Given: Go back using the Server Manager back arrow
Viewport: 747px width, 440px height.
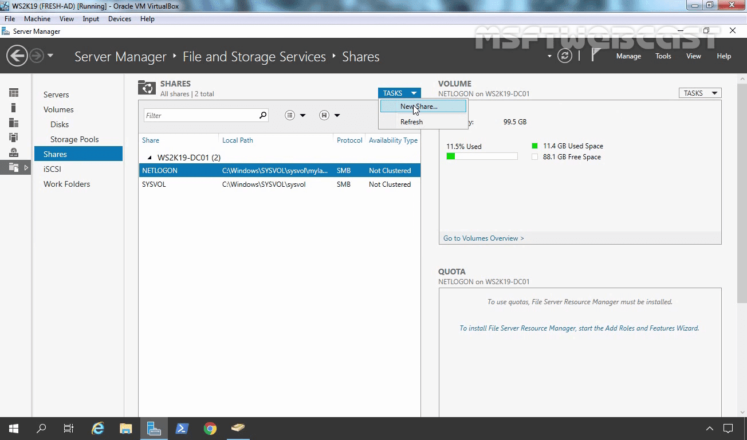Looking at the screenshot, I should coord(17,56).
